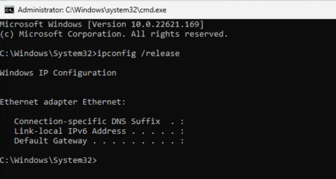Image resolution: width=336 pixels, height=179 pixels.
Task: Click the colon after Default Gateway dots
Action: click(182, 141)
